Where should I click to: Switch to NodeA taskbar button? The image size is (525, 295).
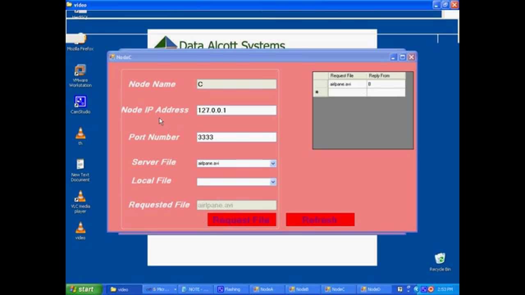[x=267, y=289]
